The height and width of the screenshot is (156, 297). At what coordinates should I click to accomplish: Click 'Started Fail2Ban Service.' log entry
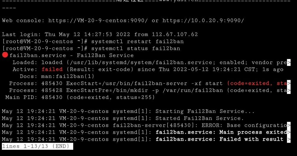pyautogui.click(x=200, y=118)
